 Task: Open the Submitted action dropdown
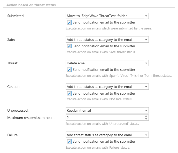[107, 16]
